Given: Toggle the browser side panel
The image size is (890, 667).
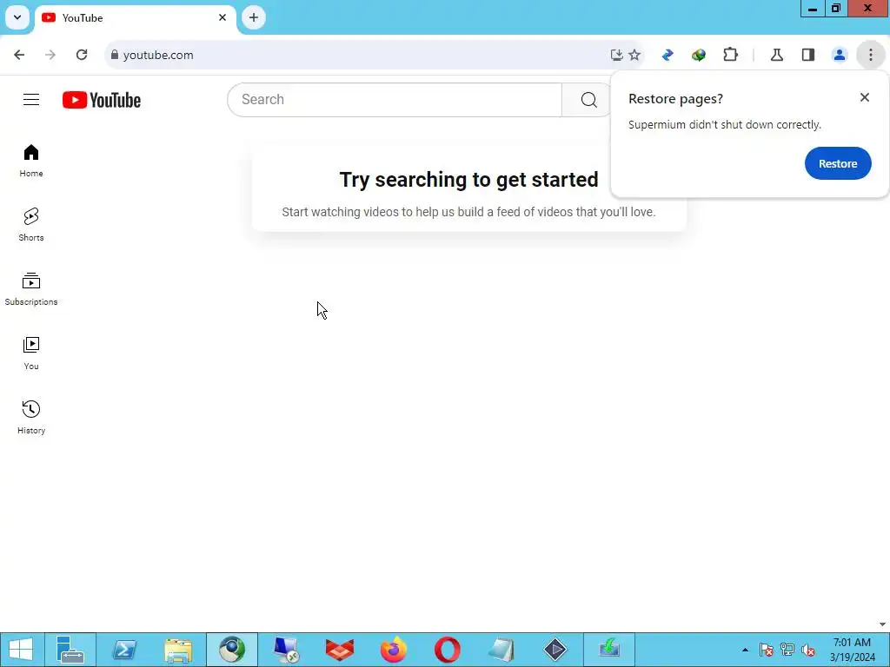Looking at the screenshot, I should (808, 55).
